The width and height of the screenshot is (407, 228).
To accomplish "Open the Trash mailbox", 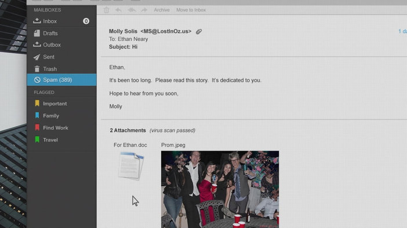I will click(61, 69).
